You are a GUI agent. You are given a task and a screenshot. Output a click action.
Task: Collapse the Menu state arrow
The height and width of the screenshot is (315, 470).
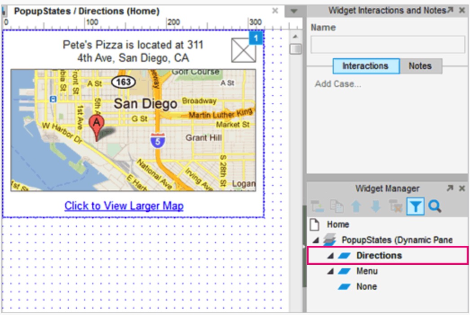[330, 271]
